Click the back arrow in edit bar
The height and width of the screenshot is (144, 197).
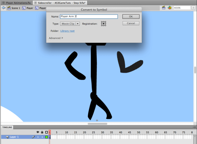[x=3, y=8]
